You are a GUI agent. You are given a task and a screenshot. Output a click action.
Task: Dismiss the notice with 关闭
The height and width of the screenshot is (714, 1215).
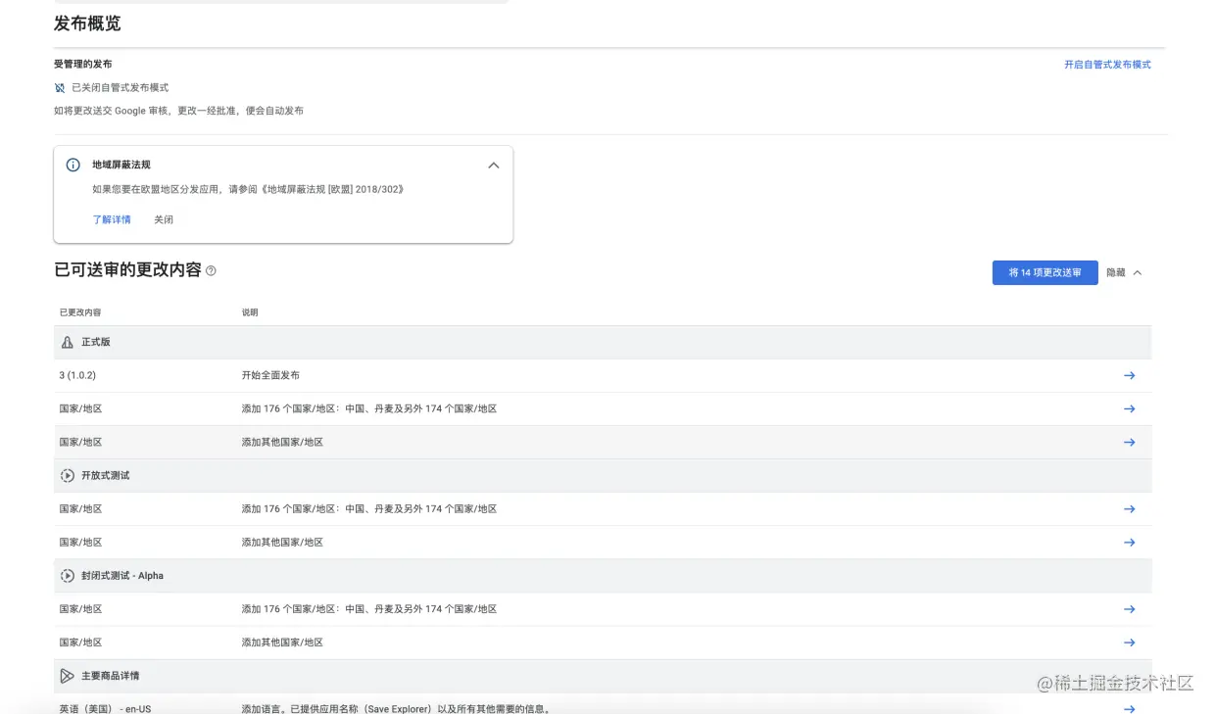[164, 219]
